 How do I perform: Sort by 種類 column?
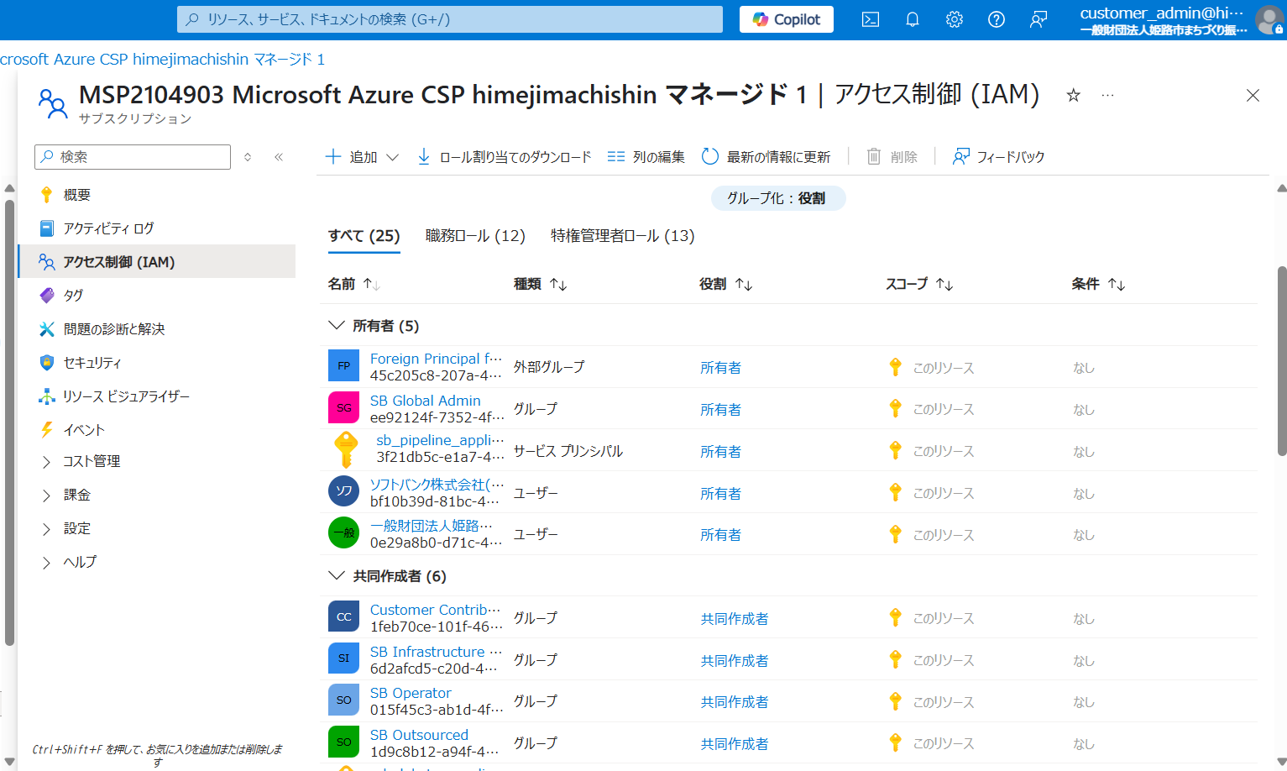540,285
